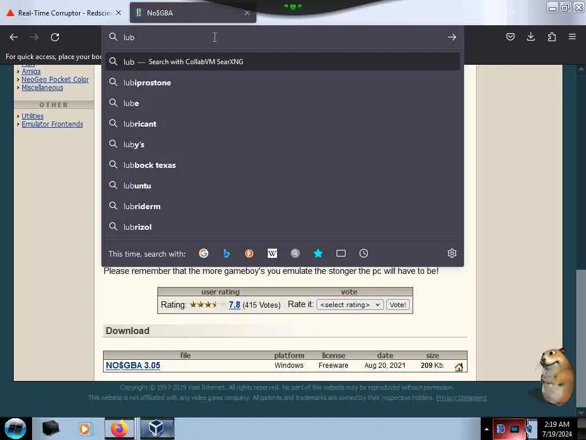
Task: Open the Extensions puzzle icon
Action: 552,37
